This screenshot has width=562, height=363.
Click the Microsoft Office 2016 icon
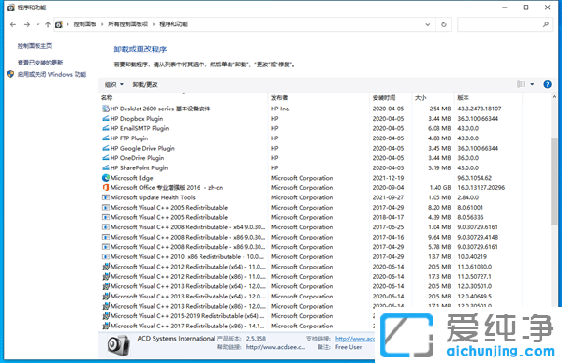tap(106, 188)
